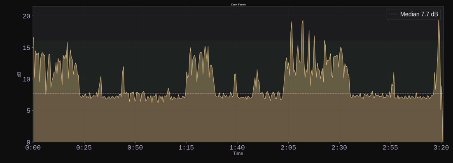
Task: Select the 1:15 time axis label
Action: [x=186, y=148]
